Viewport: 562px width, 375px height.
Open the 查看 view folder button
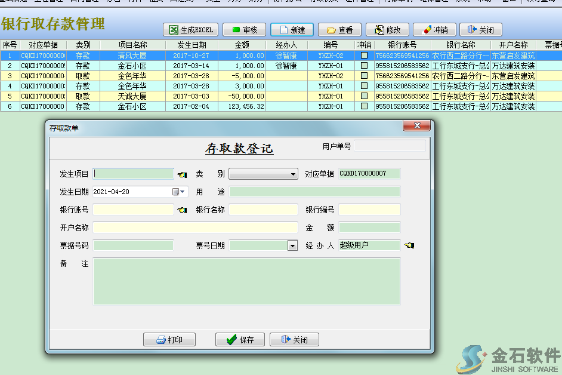click(339, 30)
